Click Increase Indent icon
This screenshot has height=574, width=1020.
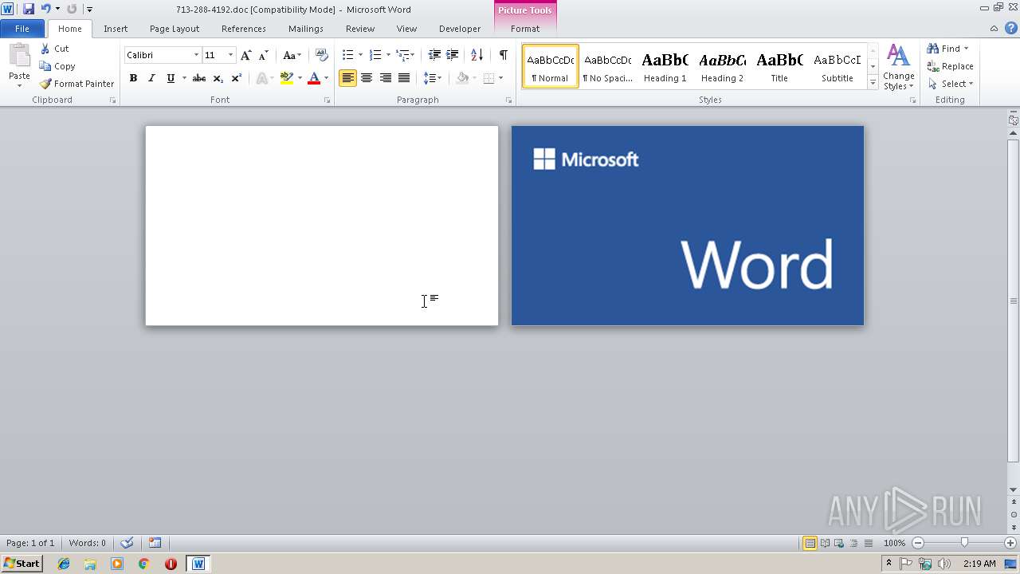tap(452, 55)
